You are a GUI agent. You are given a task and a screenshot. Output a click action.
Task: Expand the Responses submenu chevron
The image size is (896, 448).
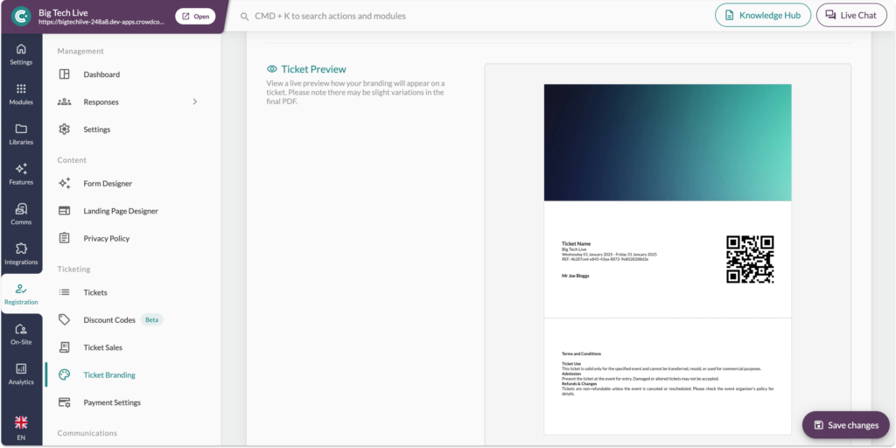[x=195, y=102]
